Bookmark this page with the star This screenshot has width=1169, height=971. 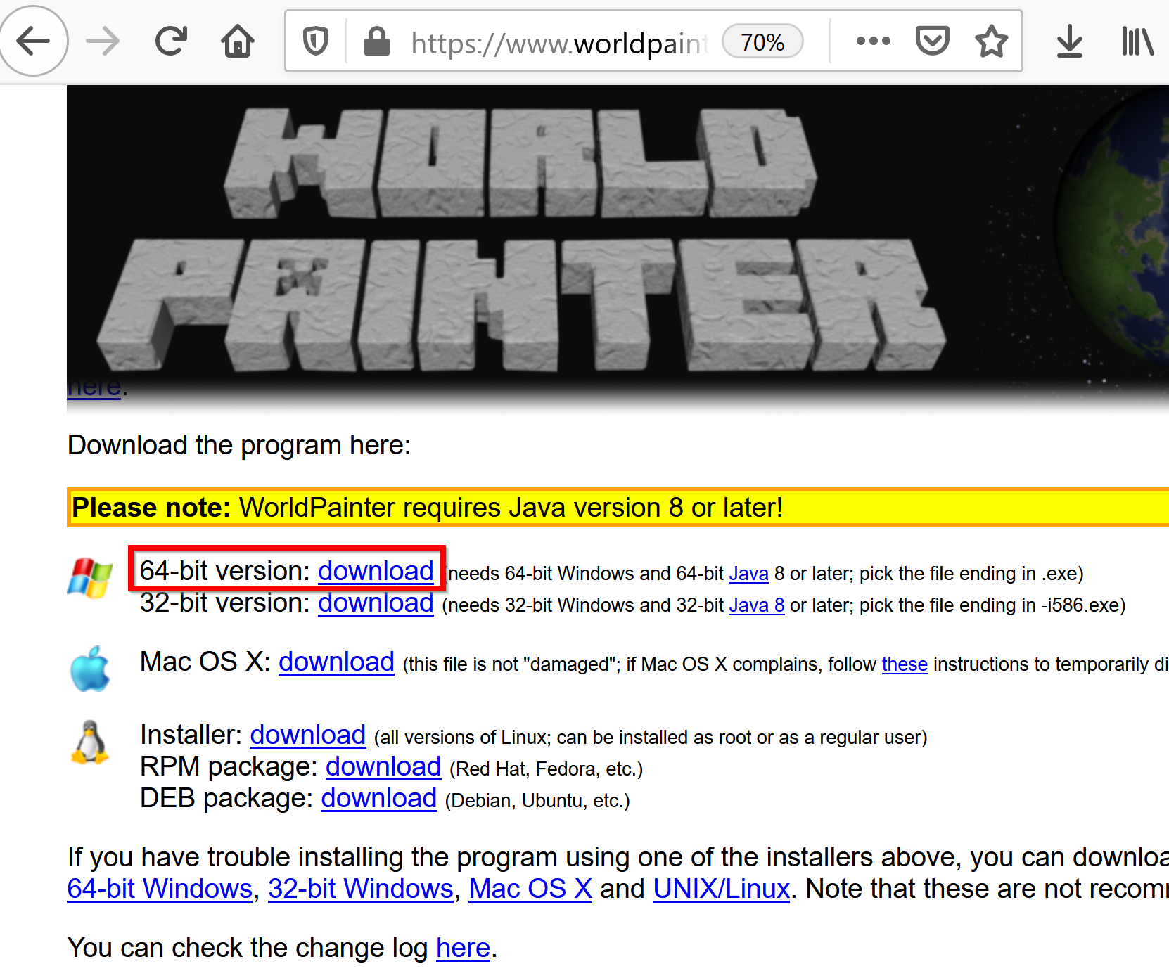[992, 41]
